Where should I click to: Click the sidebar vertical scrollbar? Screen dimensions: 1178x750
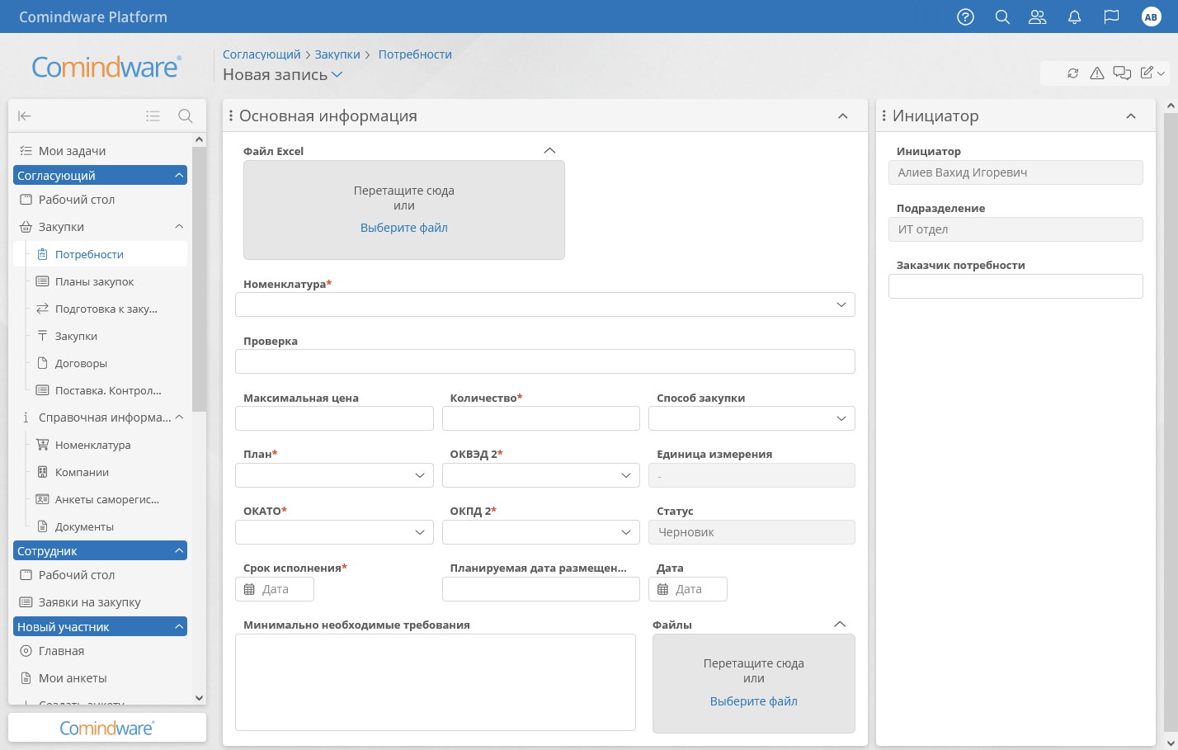coord(199,280)
